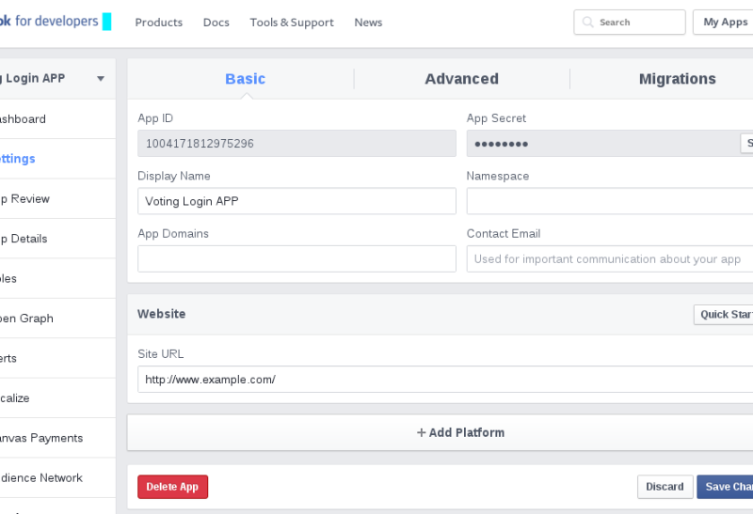Open App Review in the sidebar
Viewport: 753px width, 514px height.
[x=57, y=198]
